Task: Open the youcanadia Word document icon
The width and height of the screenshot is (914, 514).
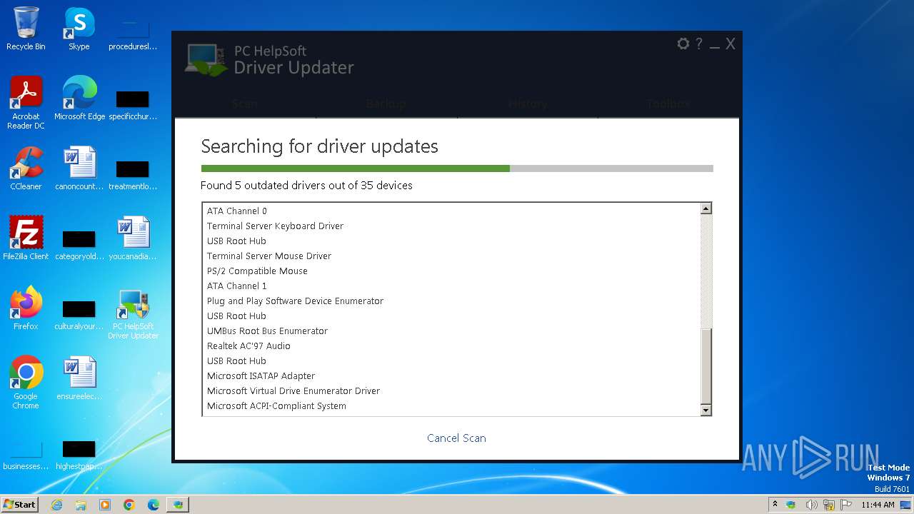Action: point(134,238)
